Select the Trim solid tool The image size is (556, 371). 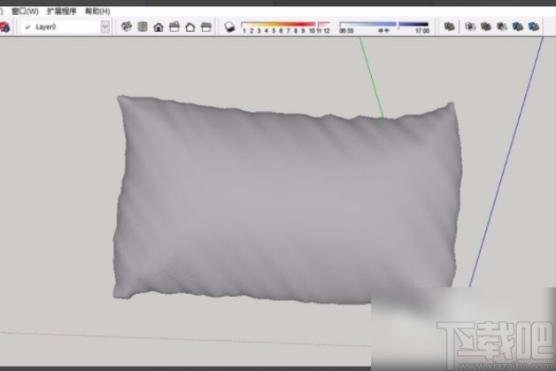(x=518, y=27)
